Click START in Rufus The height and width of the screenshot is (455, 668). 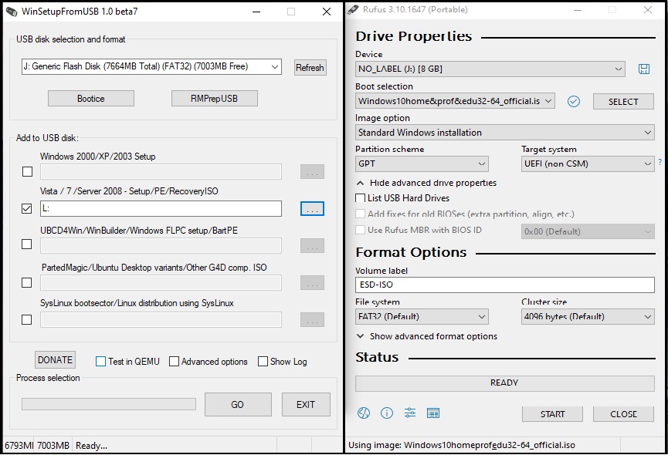pos(552,414)
